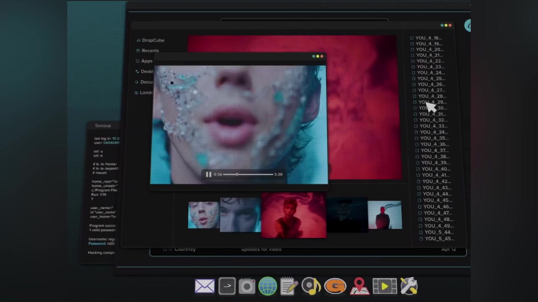Tick the checkbox beside file YOU_4_18
The width and height of the screenshot is (538, 302).
coord(412,38)
